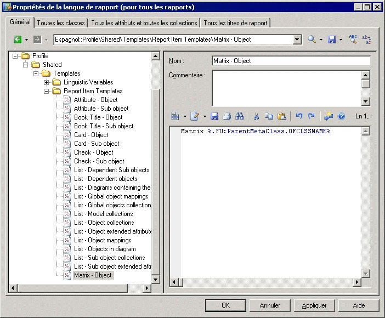
Task: Select Book Title - Sub object template
Action: point(104,126)
